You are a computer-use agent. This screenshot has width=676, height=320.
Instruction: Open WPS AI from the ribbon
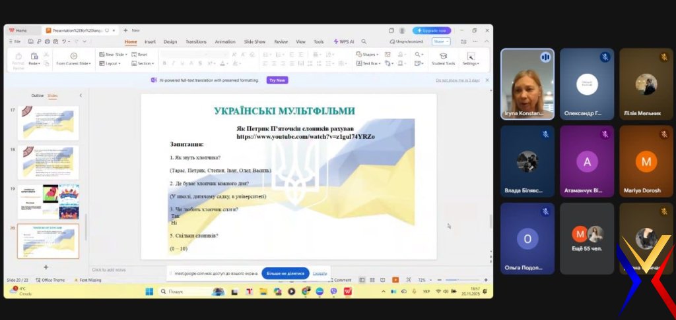344,41
